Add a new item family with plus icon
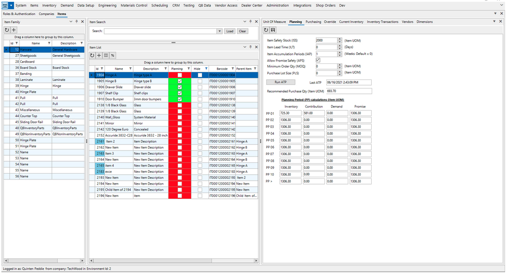The height and width of the screenshot is (273, 506). (x=14, y=30)
